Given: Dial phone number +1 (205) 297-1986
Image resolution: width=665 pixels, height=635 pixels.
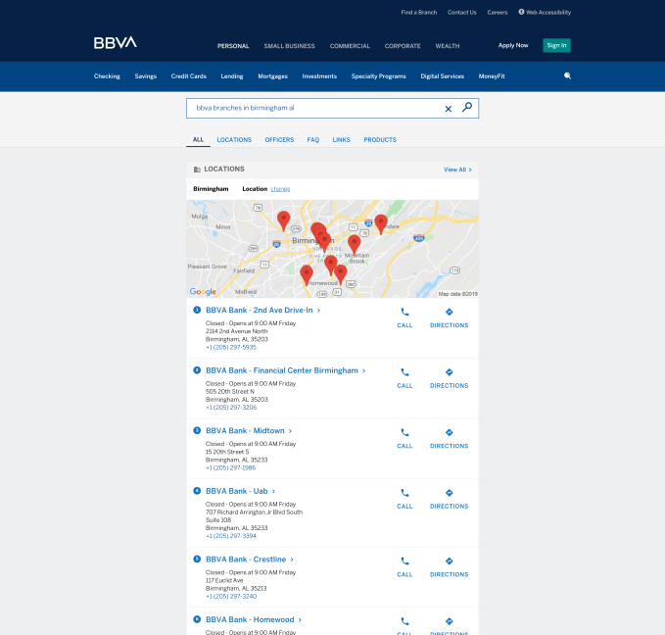Looking at the screenshot, I should [x=231, y=467].
